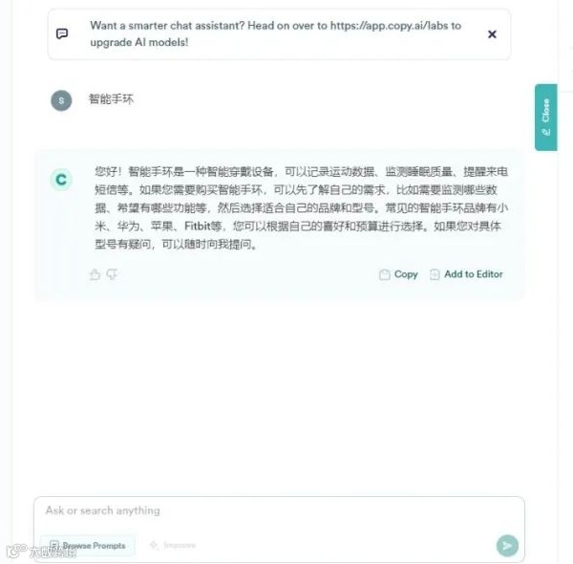
Task: Click the watermark logo at bottom left
Action: [41, 551]
